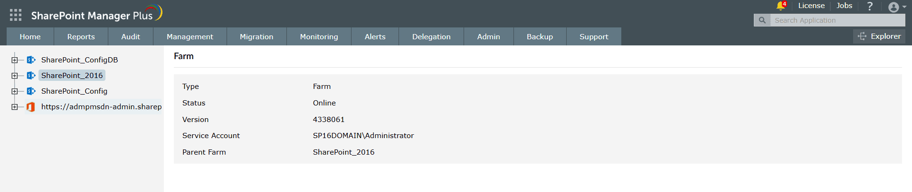Open the help question mark icon
The height and width of the screenshot is (192, 912).
tap(870, 6)
